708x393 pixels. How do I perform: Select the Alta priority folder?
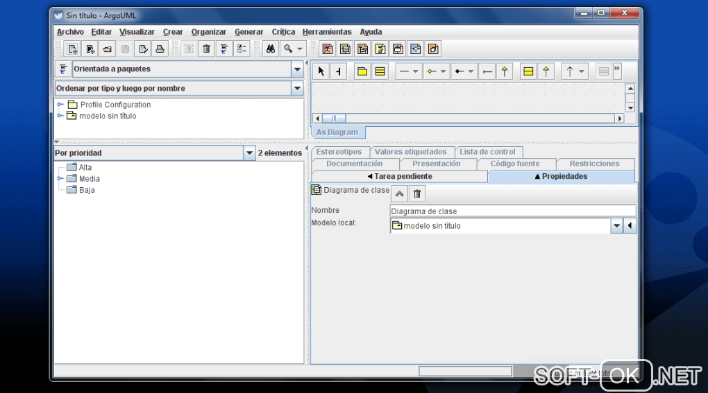79,167
